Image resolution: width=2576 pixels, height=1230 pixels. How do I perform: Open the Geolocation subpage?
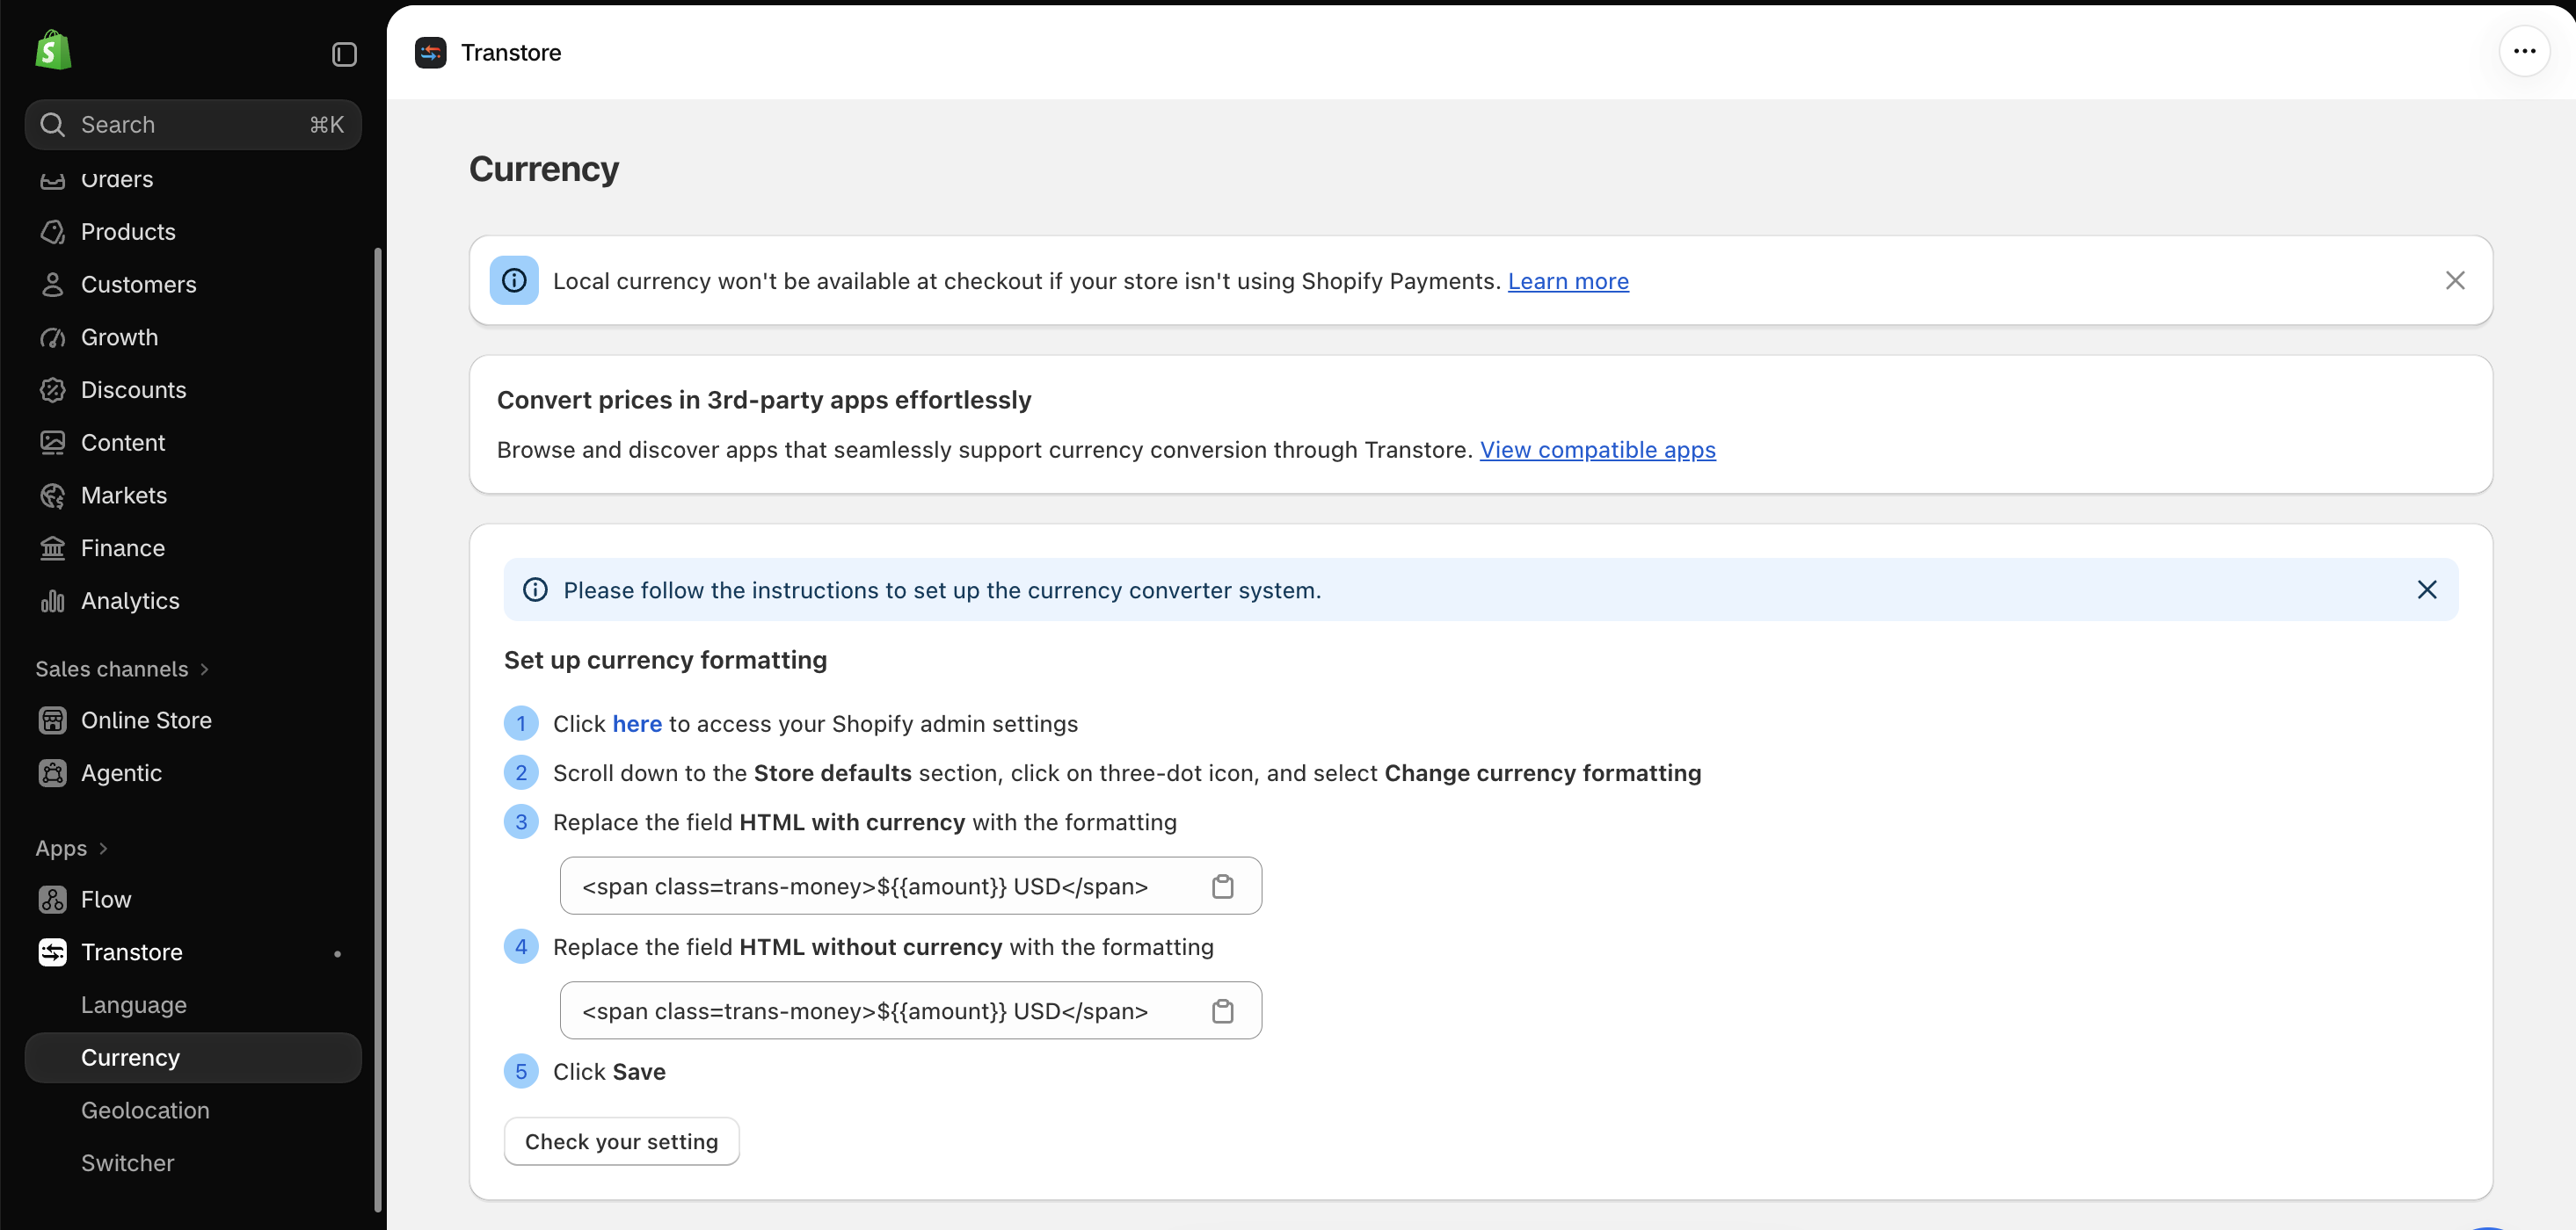tap(193, 1111)
